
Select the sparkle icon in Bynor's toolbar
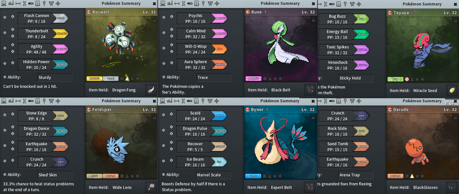point(217,101)
